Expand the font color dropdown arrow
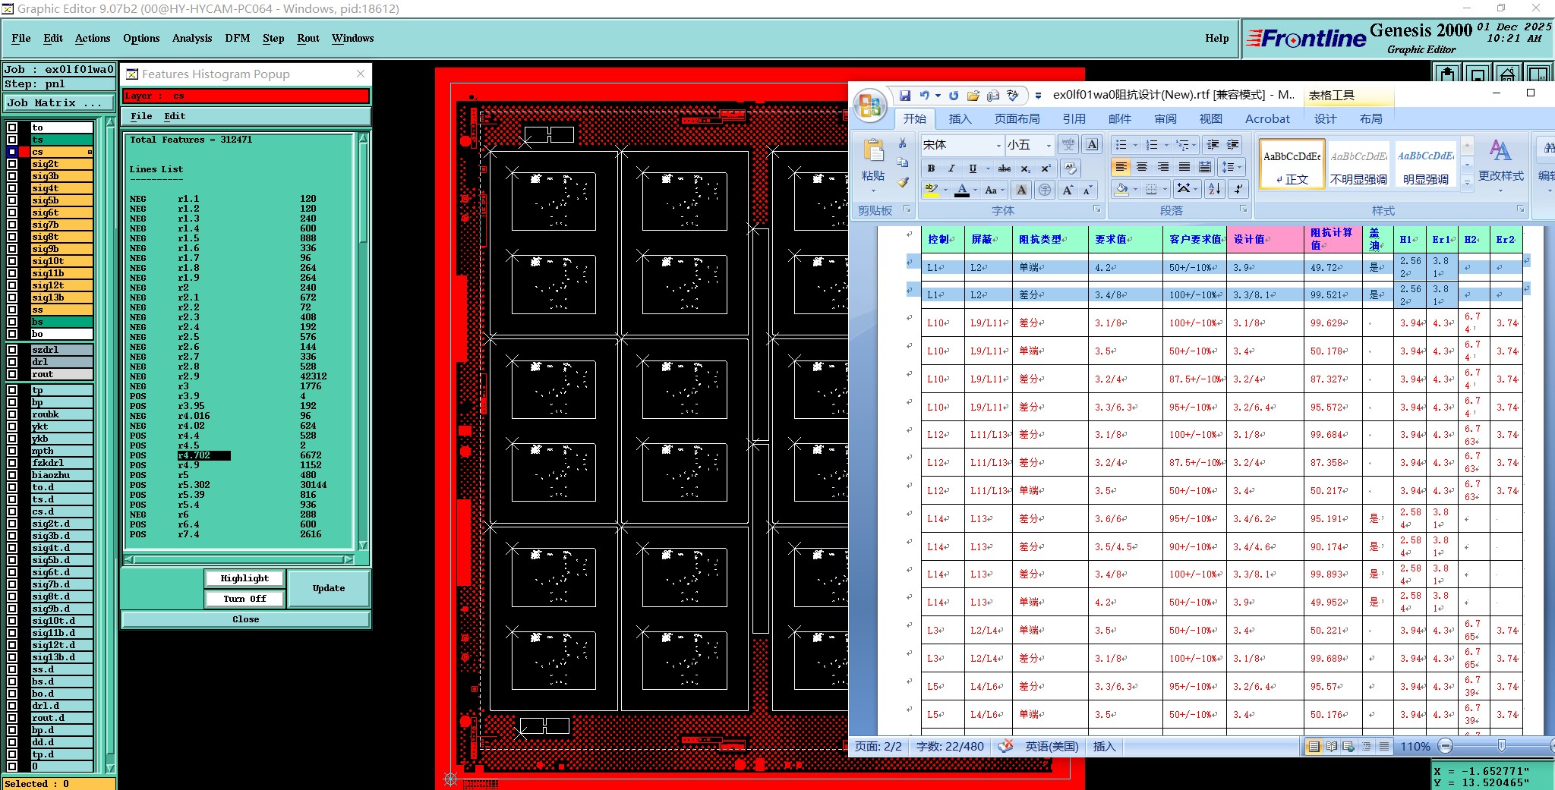 (x=976, y=190)
